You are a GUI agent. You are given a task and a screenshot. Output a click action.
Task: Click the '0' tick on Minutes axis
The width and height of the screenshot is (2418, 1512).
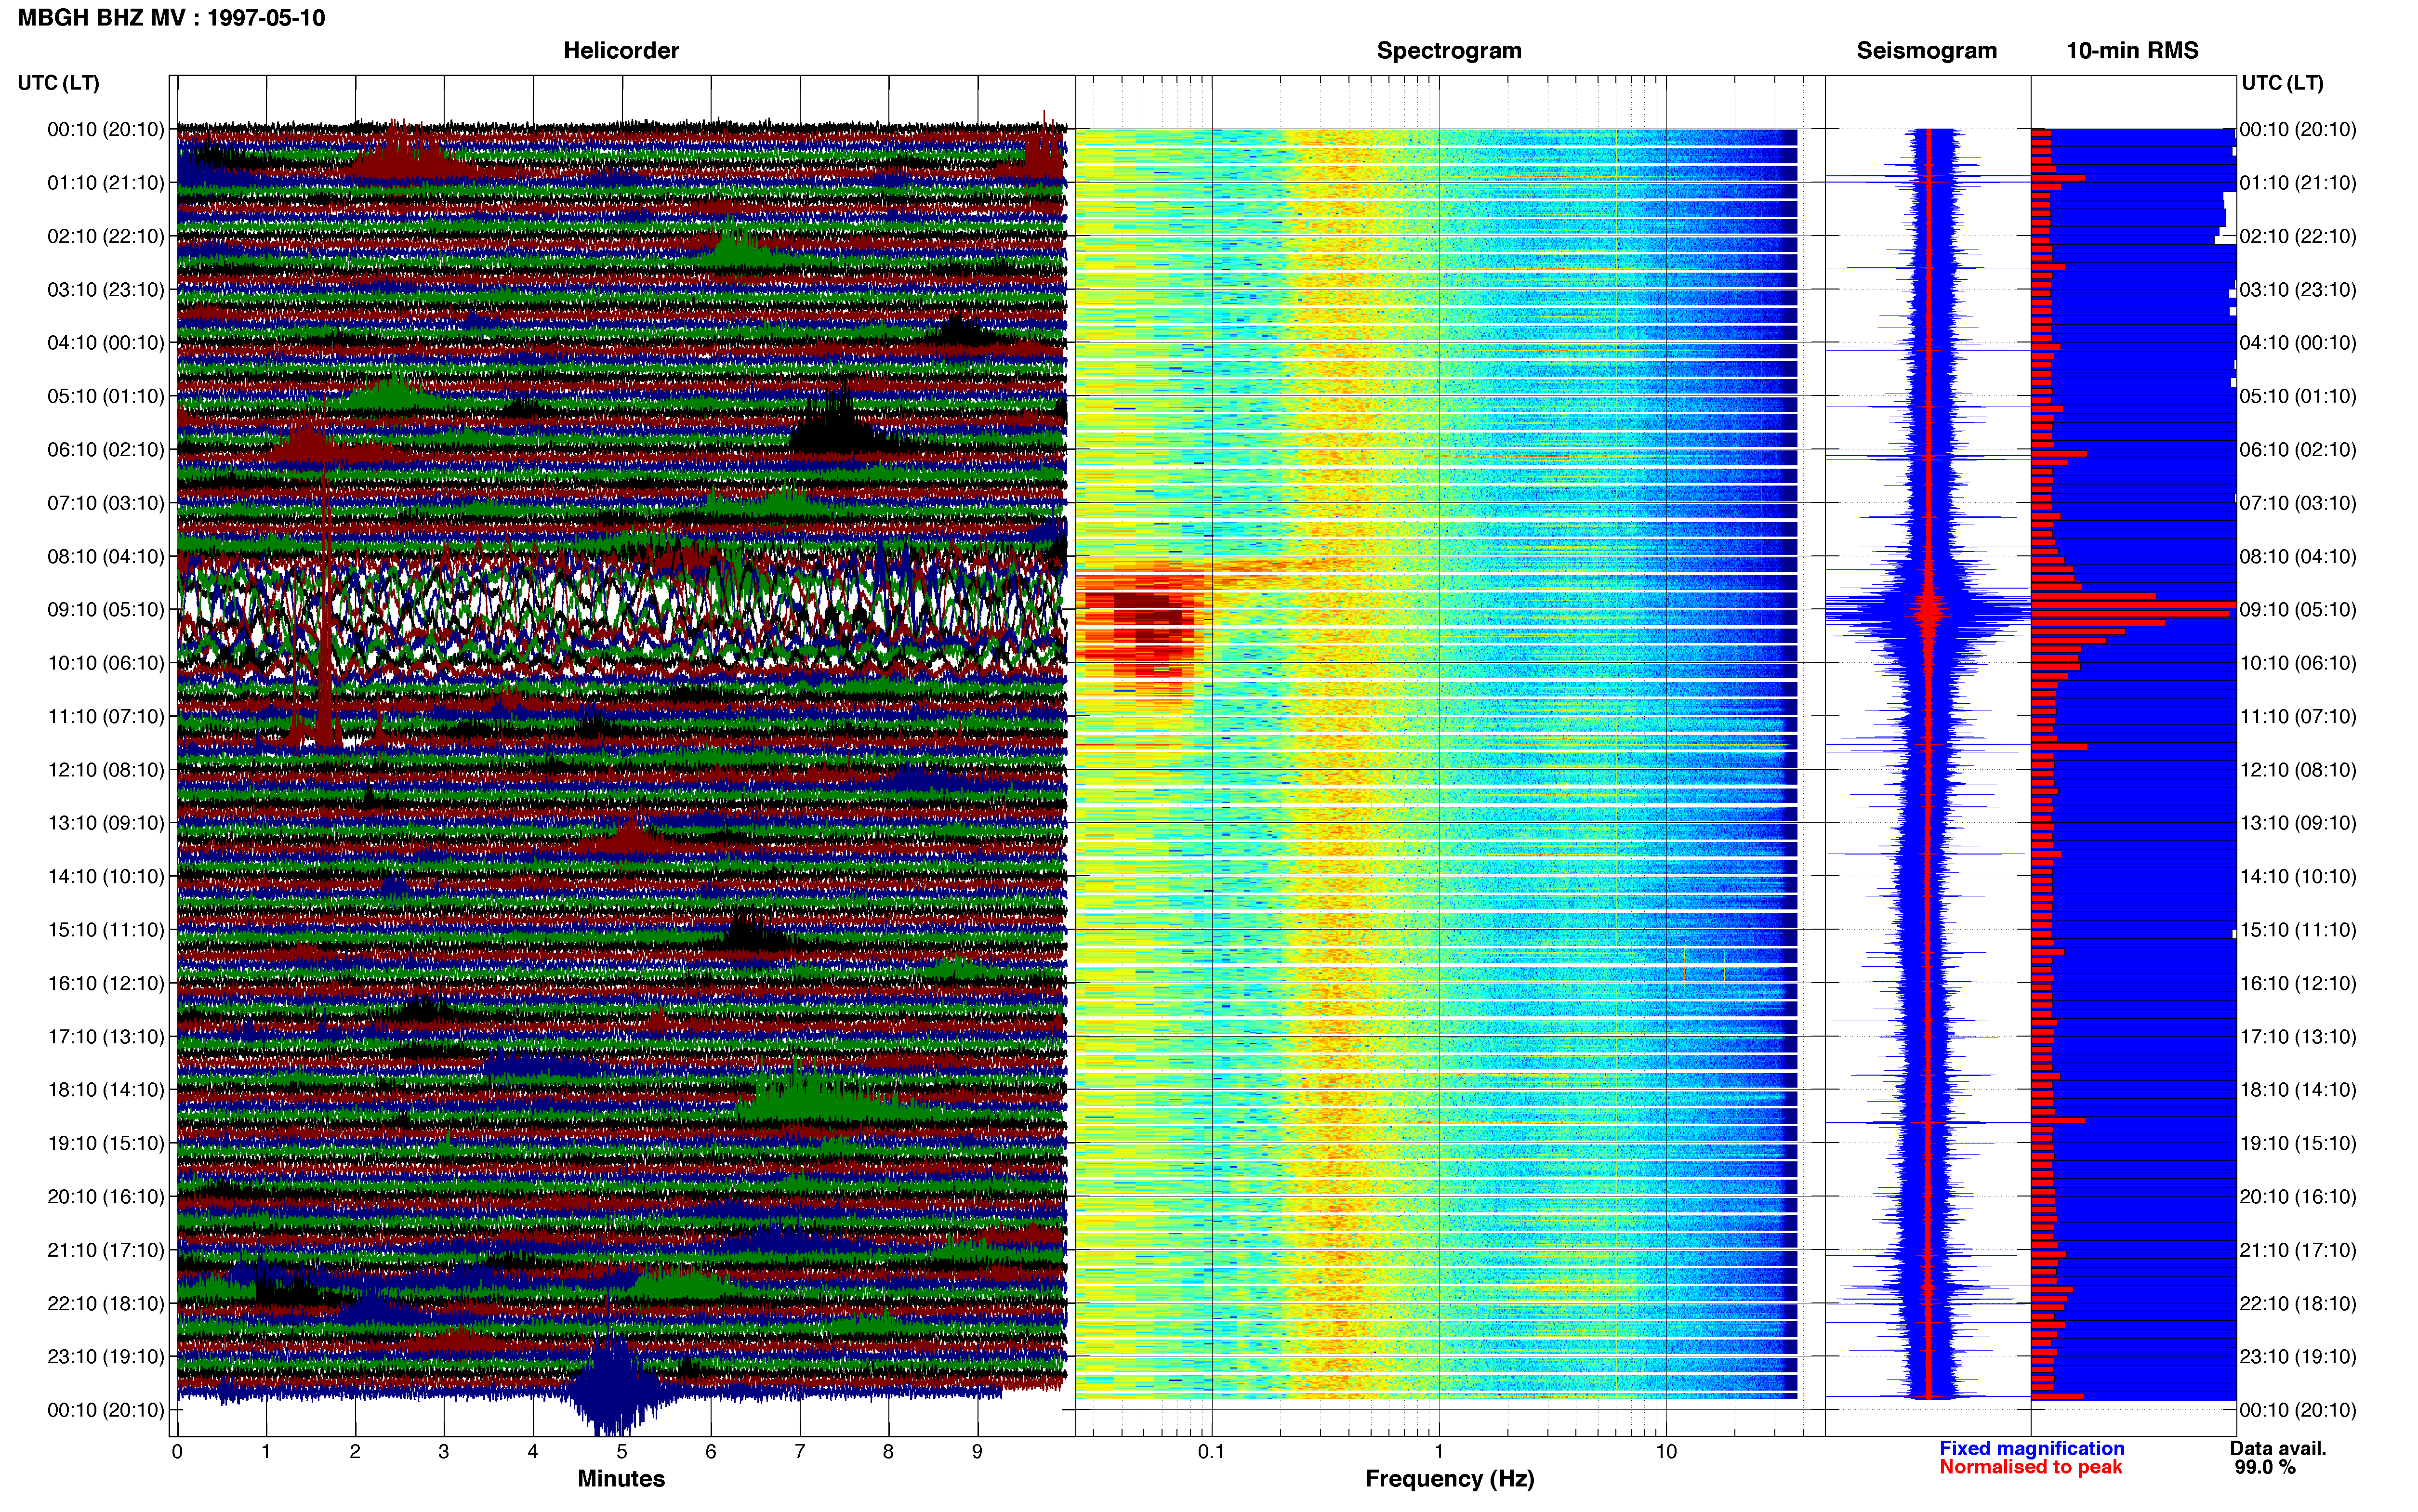tap(177, 1452)
